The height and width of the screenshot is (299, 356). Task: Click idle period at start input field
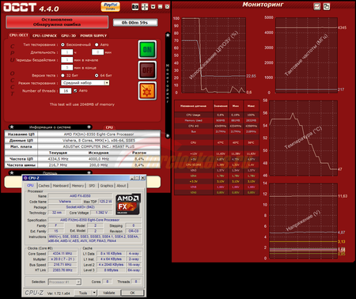coord(67,60)
